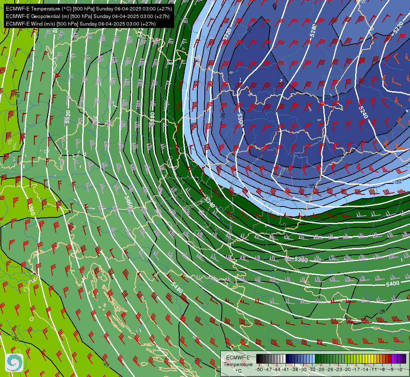This screenshot has height=377, width=410.
Task: Select the ECMWF-E Wind title line
Action: (81, 24)
